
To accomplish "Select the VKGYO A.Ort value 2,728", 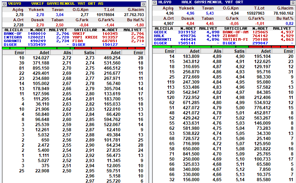I will tap(18, 25).
